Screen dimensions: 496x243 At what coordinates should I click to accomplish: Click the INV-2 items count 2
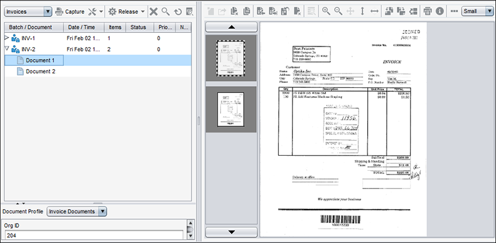109,50
